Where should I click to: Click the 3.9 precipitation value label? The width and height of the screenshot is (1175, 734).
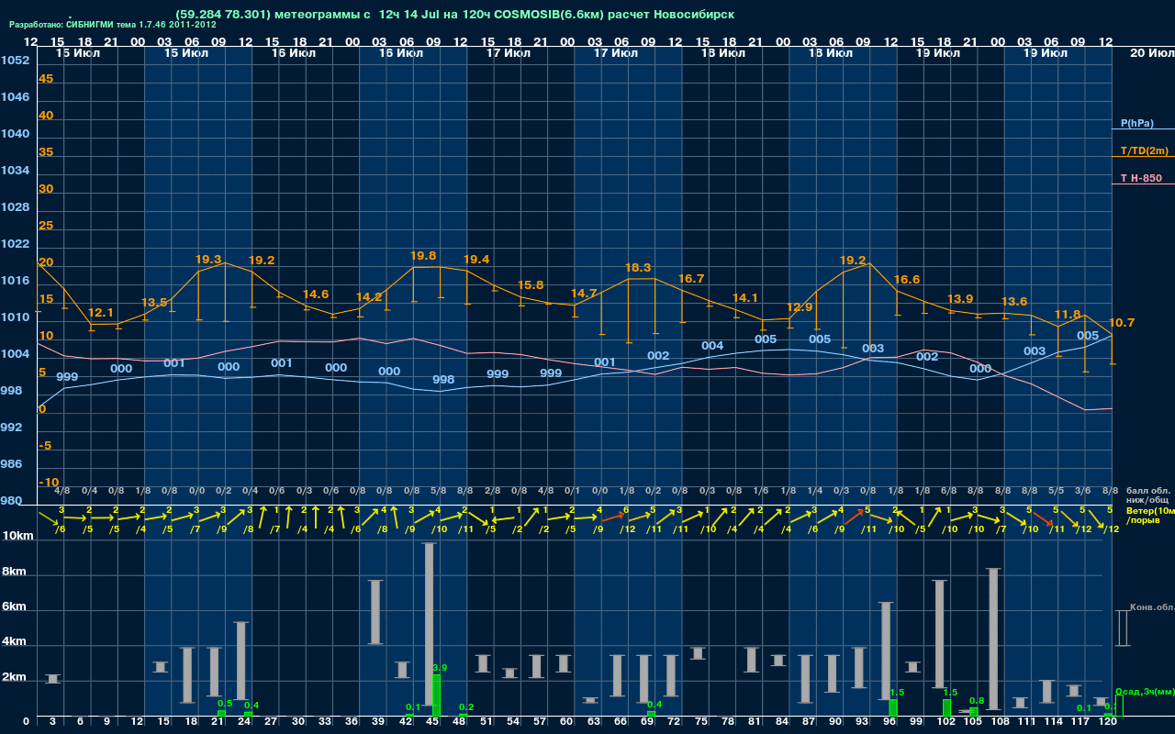point(440,668)
